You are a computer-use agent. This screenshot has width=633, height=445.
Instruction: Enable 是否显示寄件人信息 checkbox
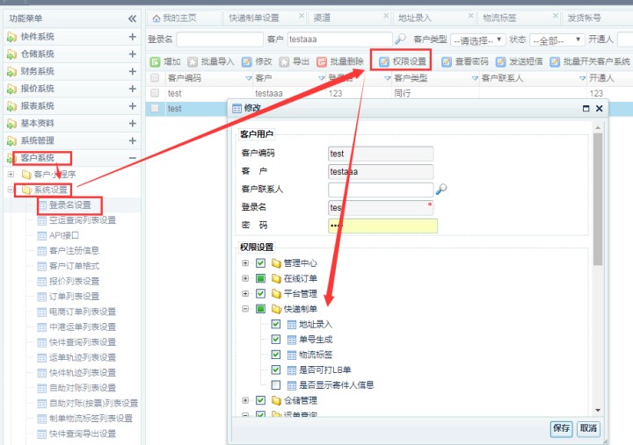click(276, 385)
